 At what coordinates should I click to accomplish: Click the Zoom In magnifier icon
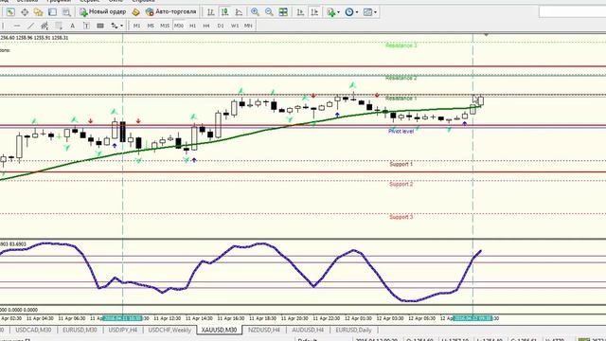(x=255, y=12)
